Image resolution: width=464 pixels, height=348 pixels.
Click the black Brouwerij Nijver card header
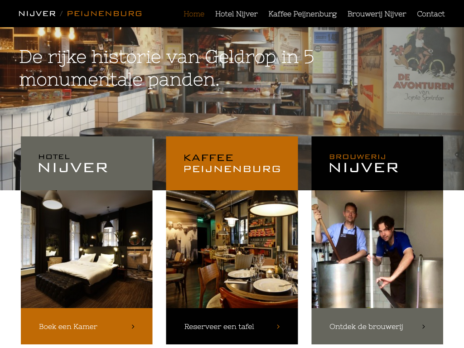(377, 163)
